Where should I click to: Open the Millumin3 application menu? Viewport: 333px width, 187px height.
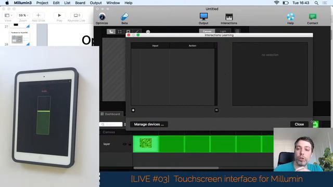pos(22,3)
